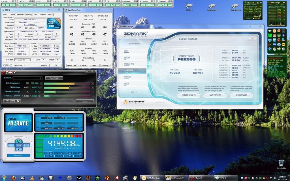Viewport: 290px width, 181px height.
Task: Click the BCLK Frequency slider handle
Action: point(75,83)
